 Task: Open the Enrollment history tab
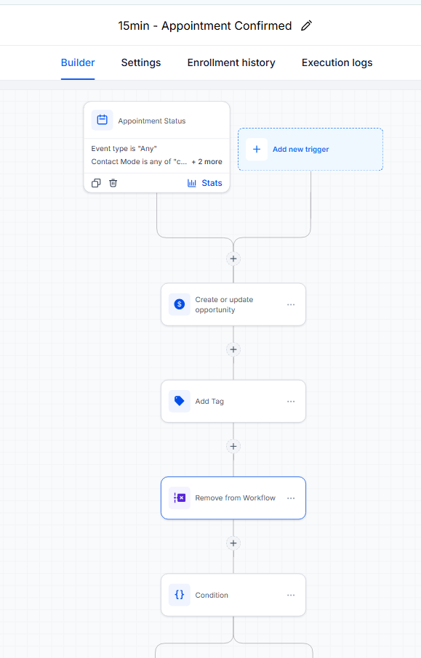pos(231,62)
